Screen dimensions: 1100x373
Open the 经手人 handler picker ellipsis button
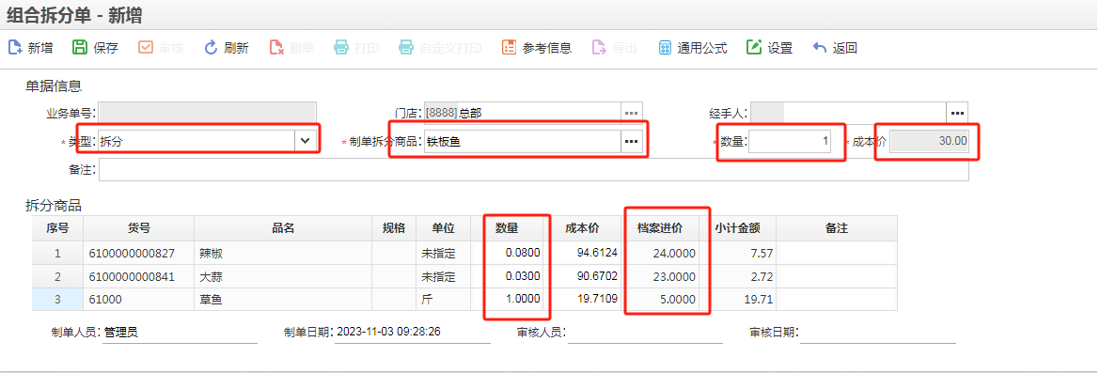(958, 113)
